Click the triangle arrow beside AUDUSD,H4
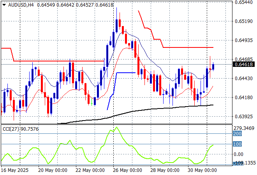Screen dimensions: 257x175 tap(4, 4)
